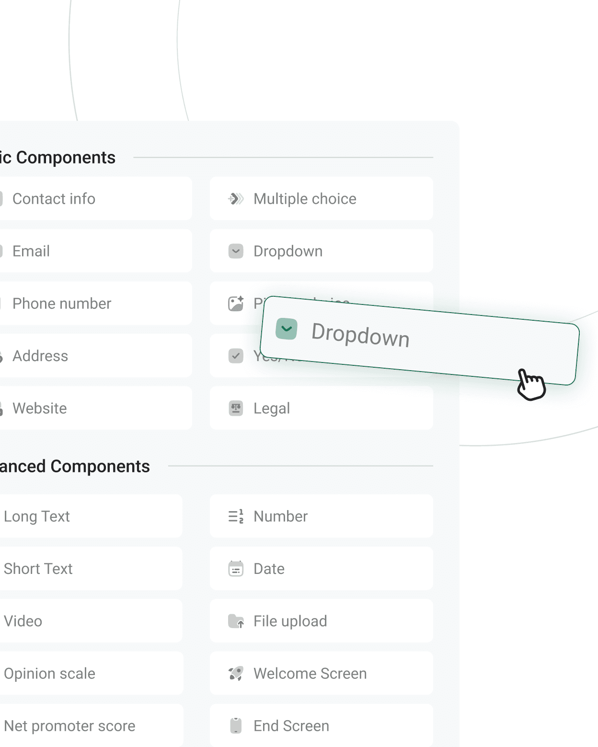The height and width of the screenshot is (747, 598).
Task: Click the Yes/No checkmark icon
Action: click(236, 355)
